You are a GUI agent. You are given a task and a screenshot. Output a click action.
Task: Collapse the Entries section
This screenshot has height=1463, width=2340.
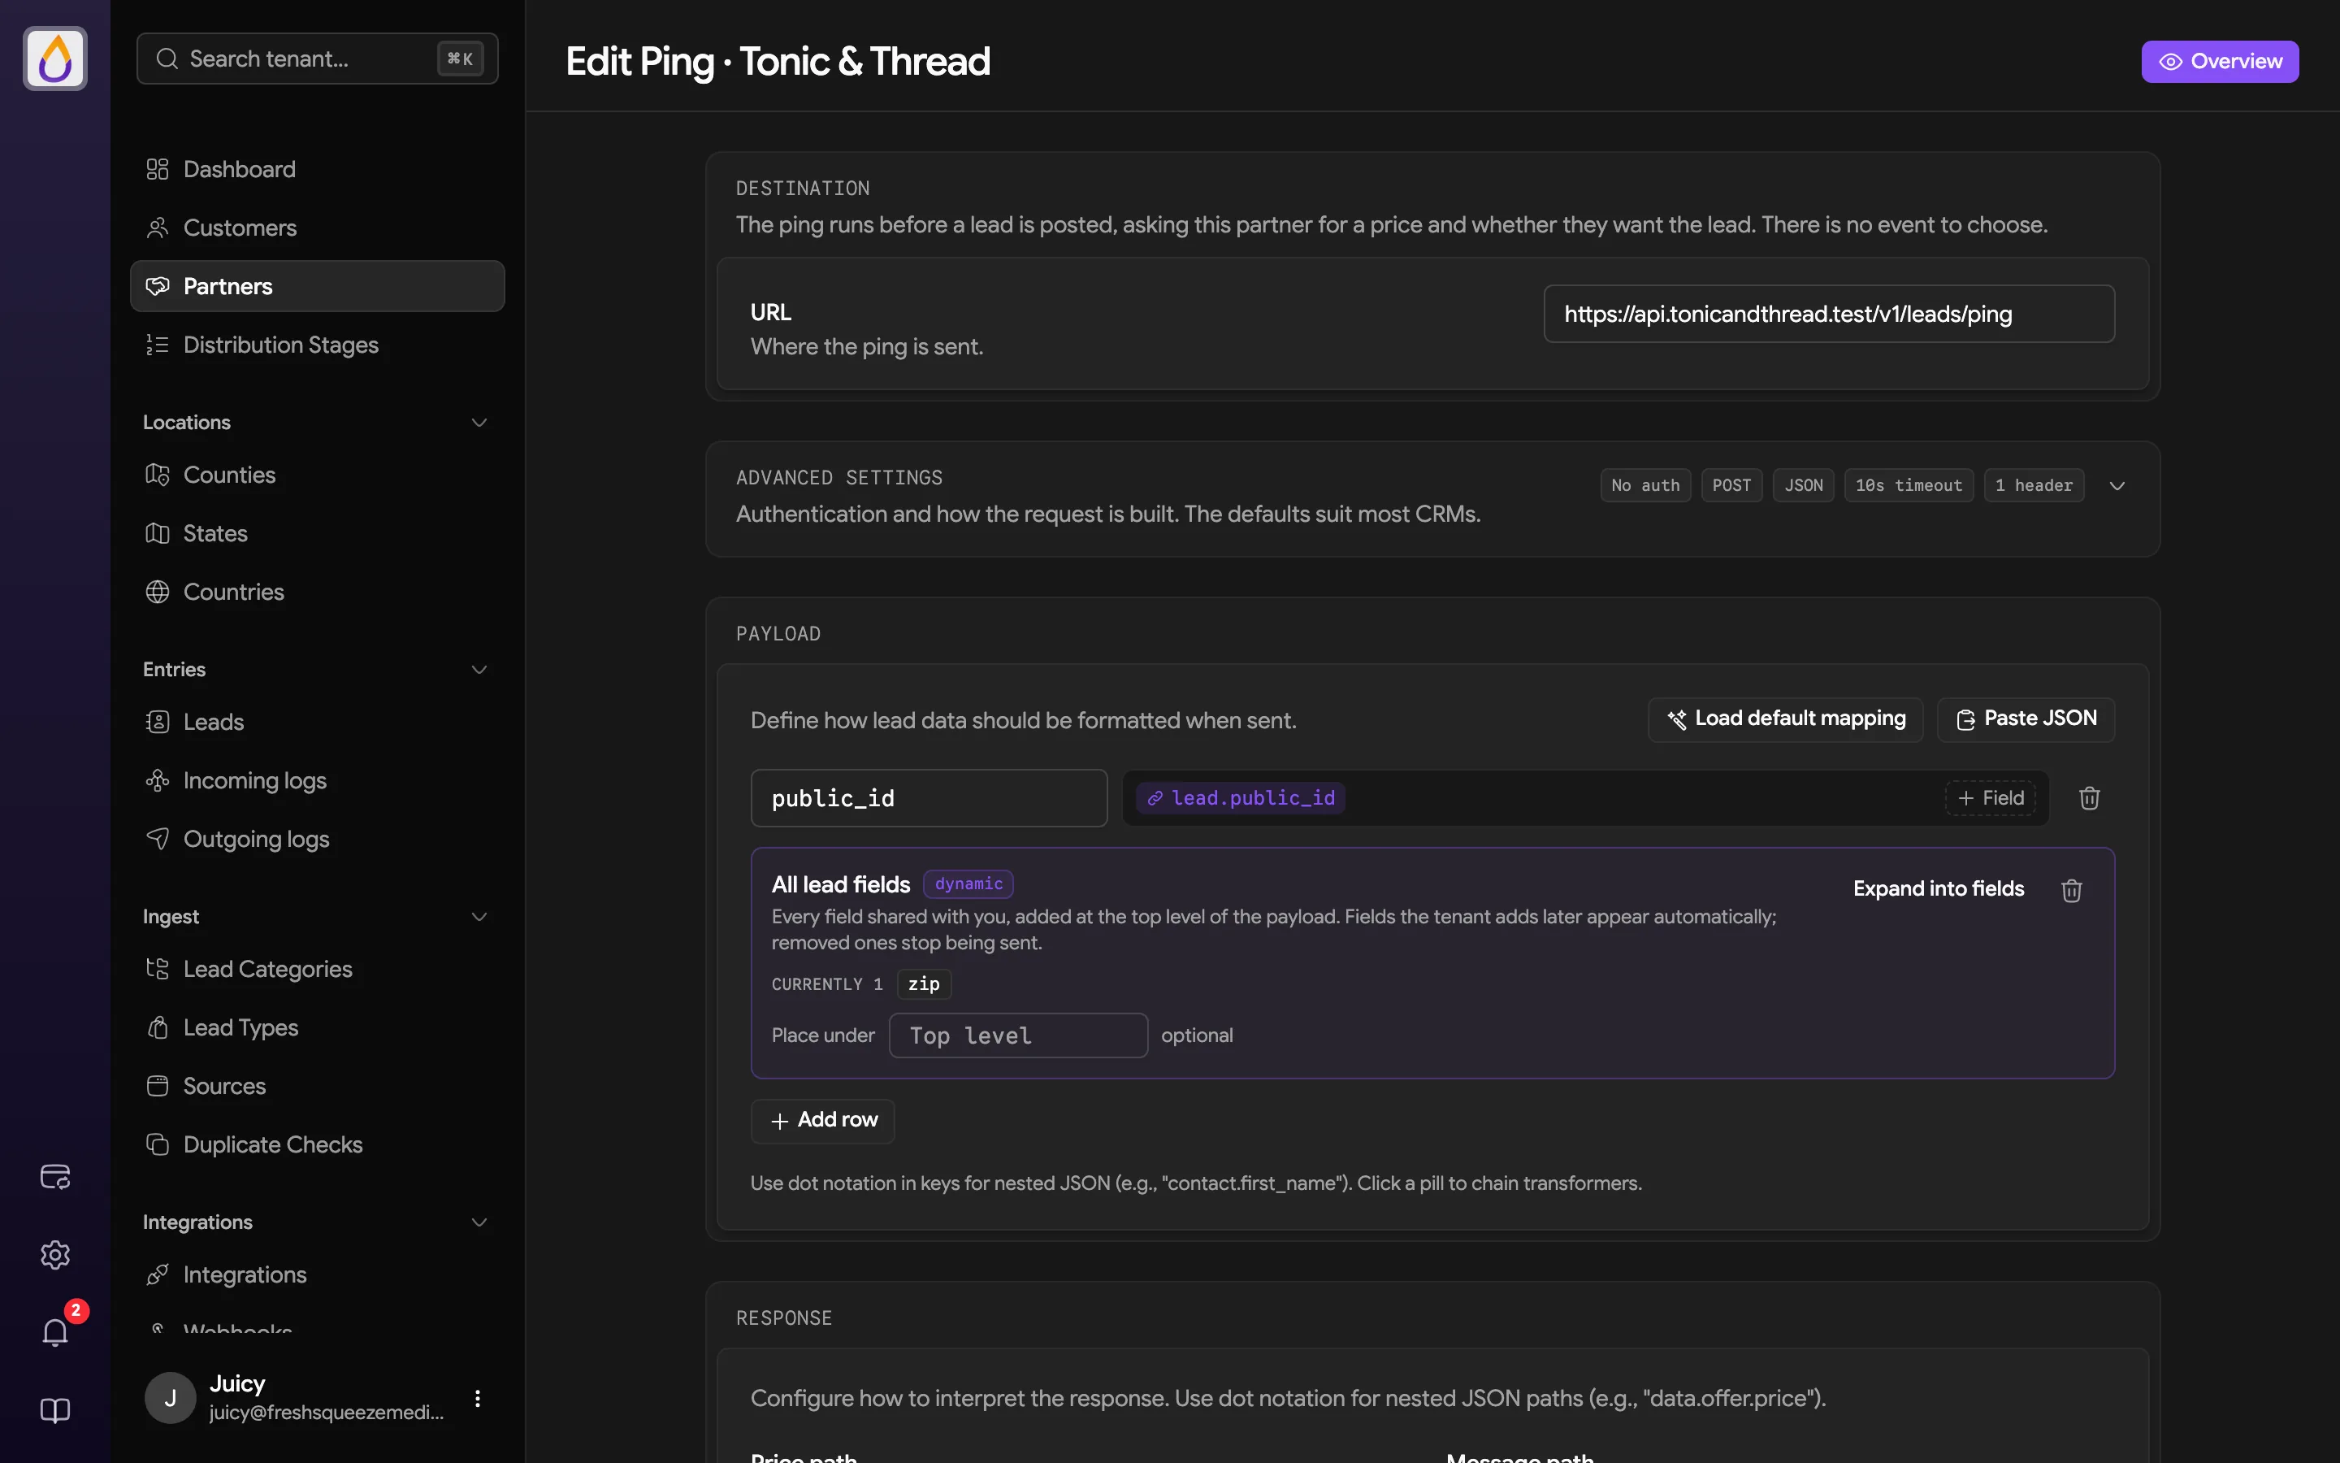(479, 670)
